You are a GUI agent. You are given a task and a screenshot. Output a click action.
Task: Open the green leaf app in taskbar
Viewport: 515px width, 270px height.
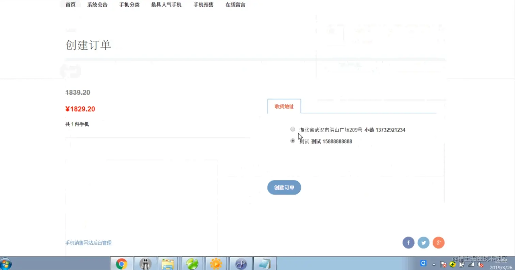point(192,264)
